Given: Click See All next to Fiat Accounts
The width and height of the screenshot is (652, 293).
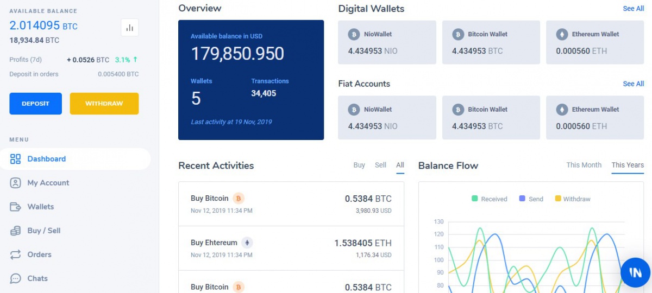Looking at the screenshot, I should pos(633,84).
